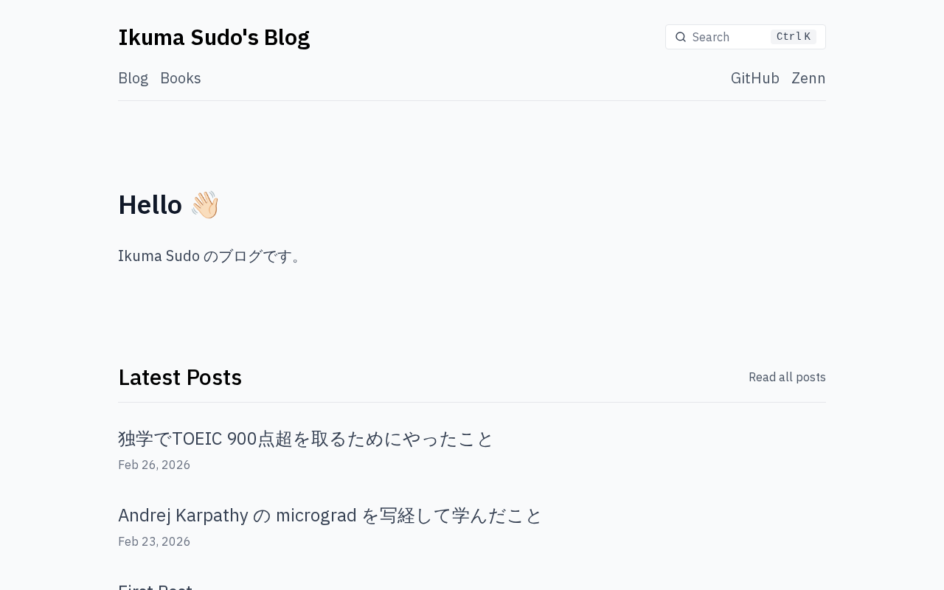Click Read all posts

click(787, 377)
